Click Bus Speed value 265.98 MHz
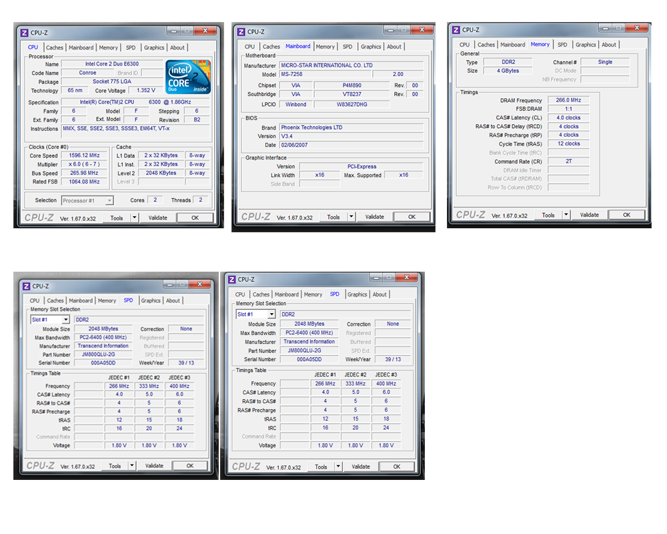Viewport: 667px width, 534px height. click(x=84, y=173)
